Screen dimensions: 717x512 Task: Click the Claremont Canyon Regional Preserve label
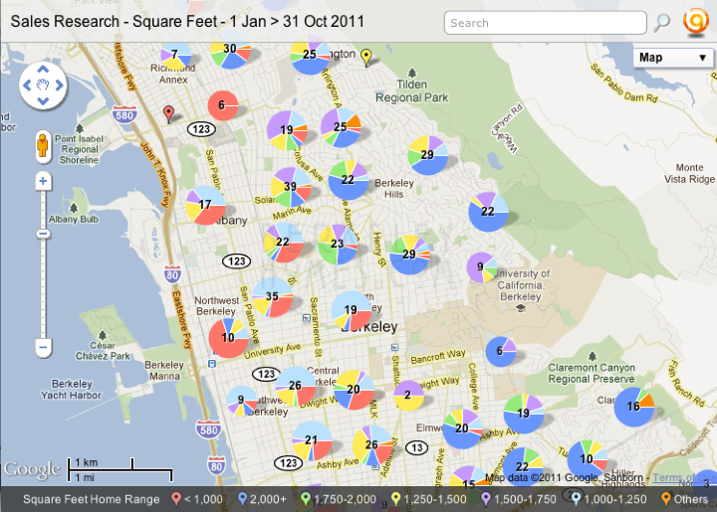(592, 373)
